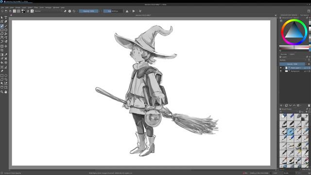
Task: Open the Layer menu
Action: tap(24, 8)
